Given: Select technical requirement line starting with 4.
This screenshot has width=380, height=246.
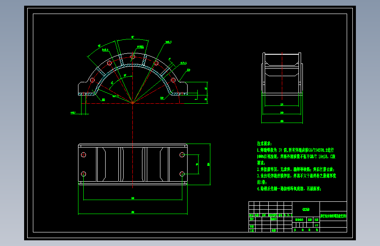Looking at the screenshot, I should 289,188.
